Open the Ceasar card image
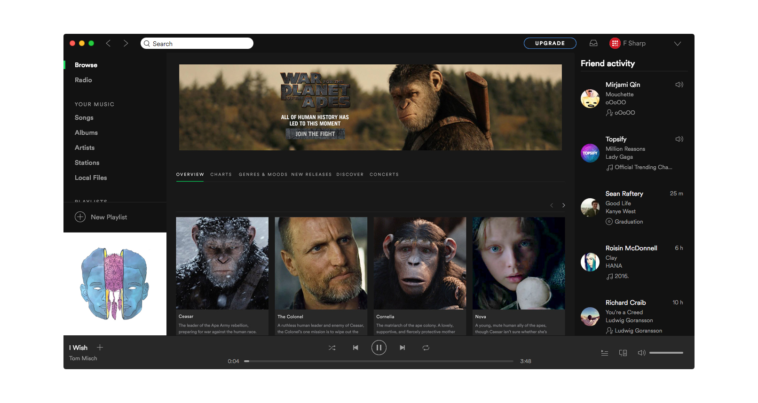Screen dimensions: 758x403 pyautogui.click(x=222, y=263)
